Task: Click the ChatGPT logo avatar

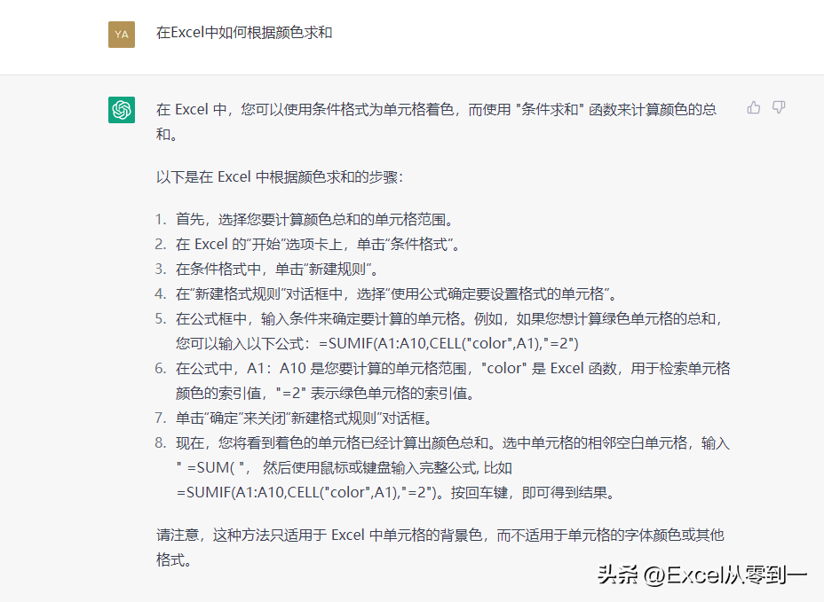Action: pyautogui.click(x=122, y=110)
